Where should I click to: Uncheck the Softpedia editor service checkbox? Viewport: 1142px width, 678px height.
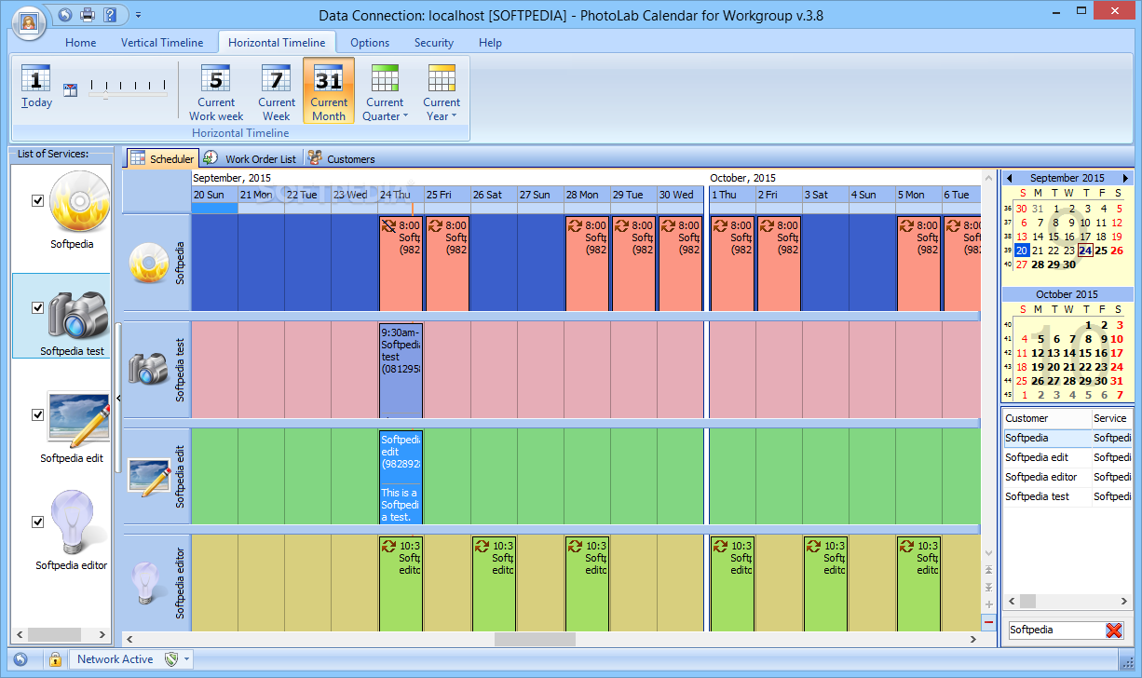coord(38,522)
